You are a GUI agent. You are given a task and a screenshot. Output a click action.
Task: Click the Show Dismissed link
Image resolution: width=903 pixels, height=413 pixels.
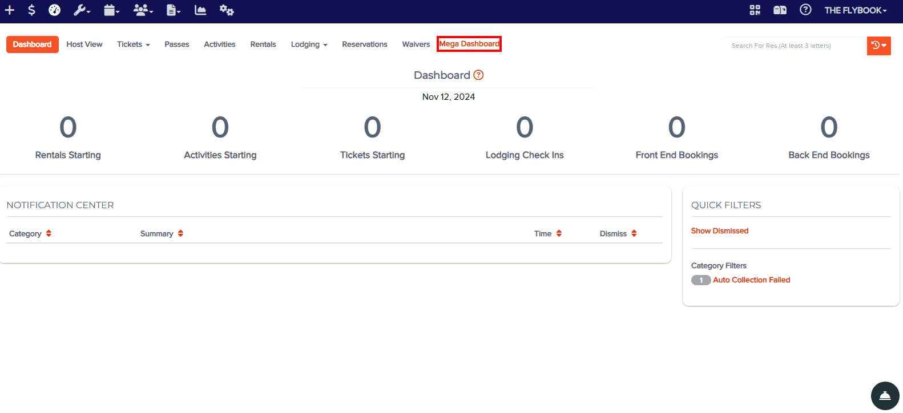[720, 231]
